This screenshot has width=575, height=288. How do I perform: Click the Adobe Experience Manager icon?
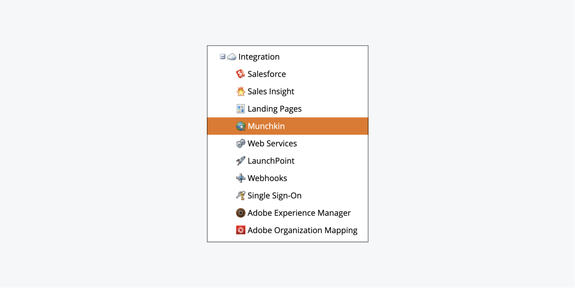240,213
